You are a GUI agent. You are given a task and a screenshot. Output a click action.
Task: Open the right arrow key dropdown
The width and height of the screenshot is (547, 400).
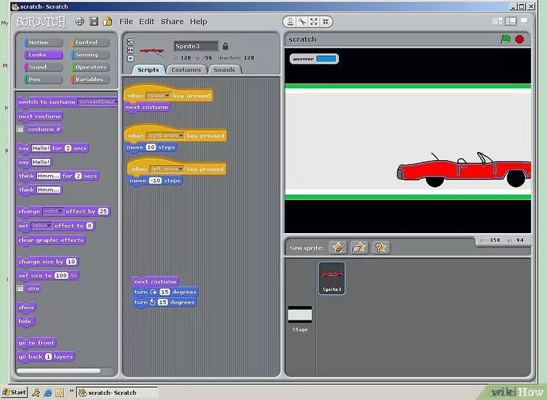click(165, 135)
